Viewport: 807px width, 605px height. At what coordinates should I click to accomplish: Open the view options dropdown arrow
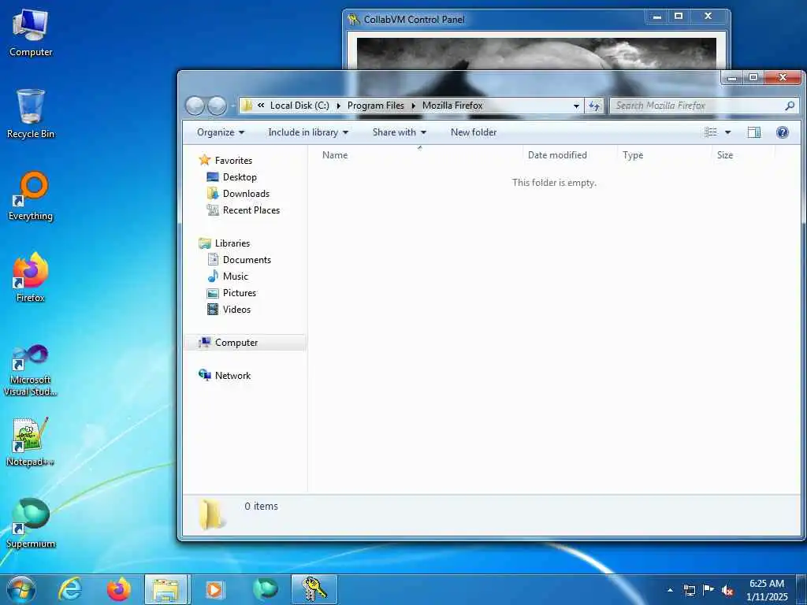click(x=727, y=132)
